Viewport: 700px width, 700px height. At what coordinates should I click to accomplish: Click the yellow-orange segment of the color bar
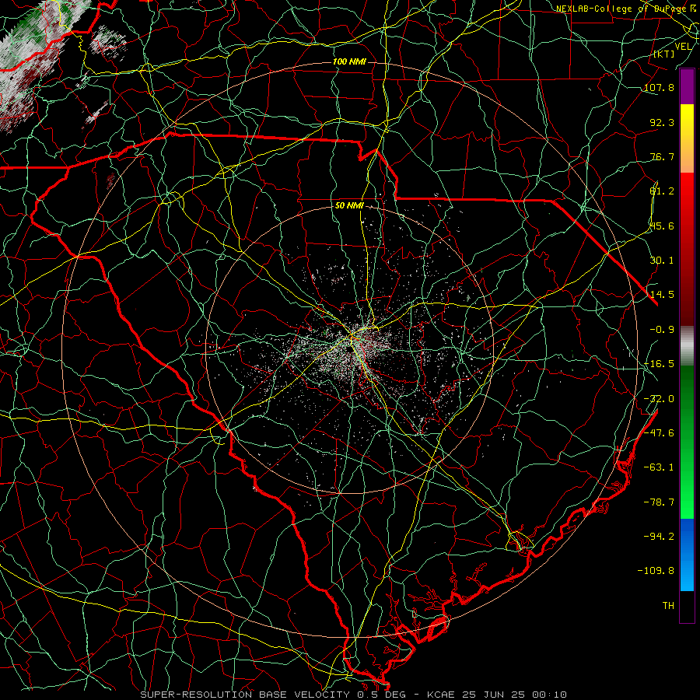(687, 138)
